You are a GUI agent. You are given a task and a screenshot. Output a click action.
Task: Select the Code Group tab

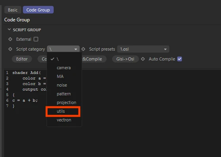(x=38, y=10)
